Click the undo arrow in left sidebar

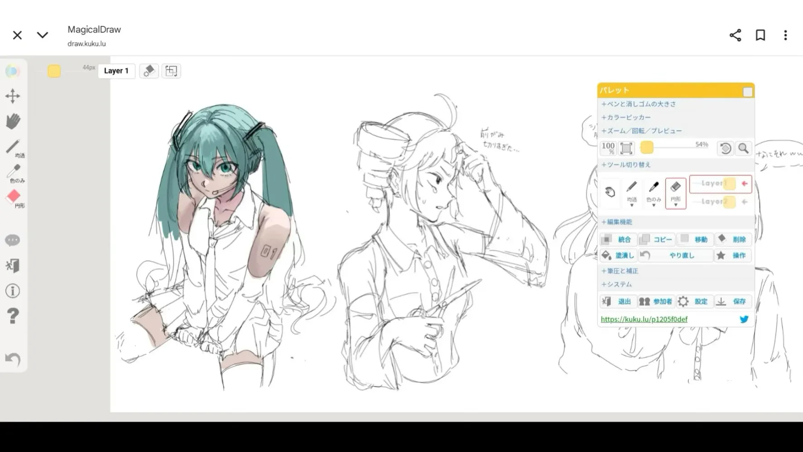13,359
